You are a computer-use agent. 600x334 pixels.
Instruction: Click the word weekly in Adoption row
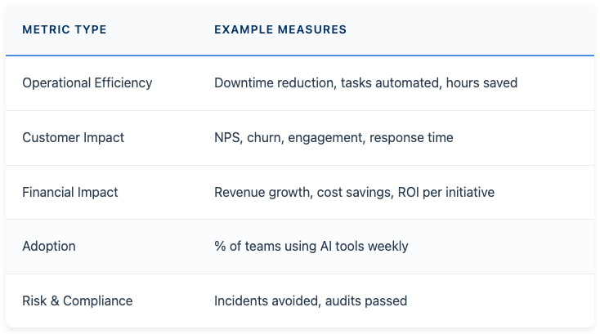388,247
